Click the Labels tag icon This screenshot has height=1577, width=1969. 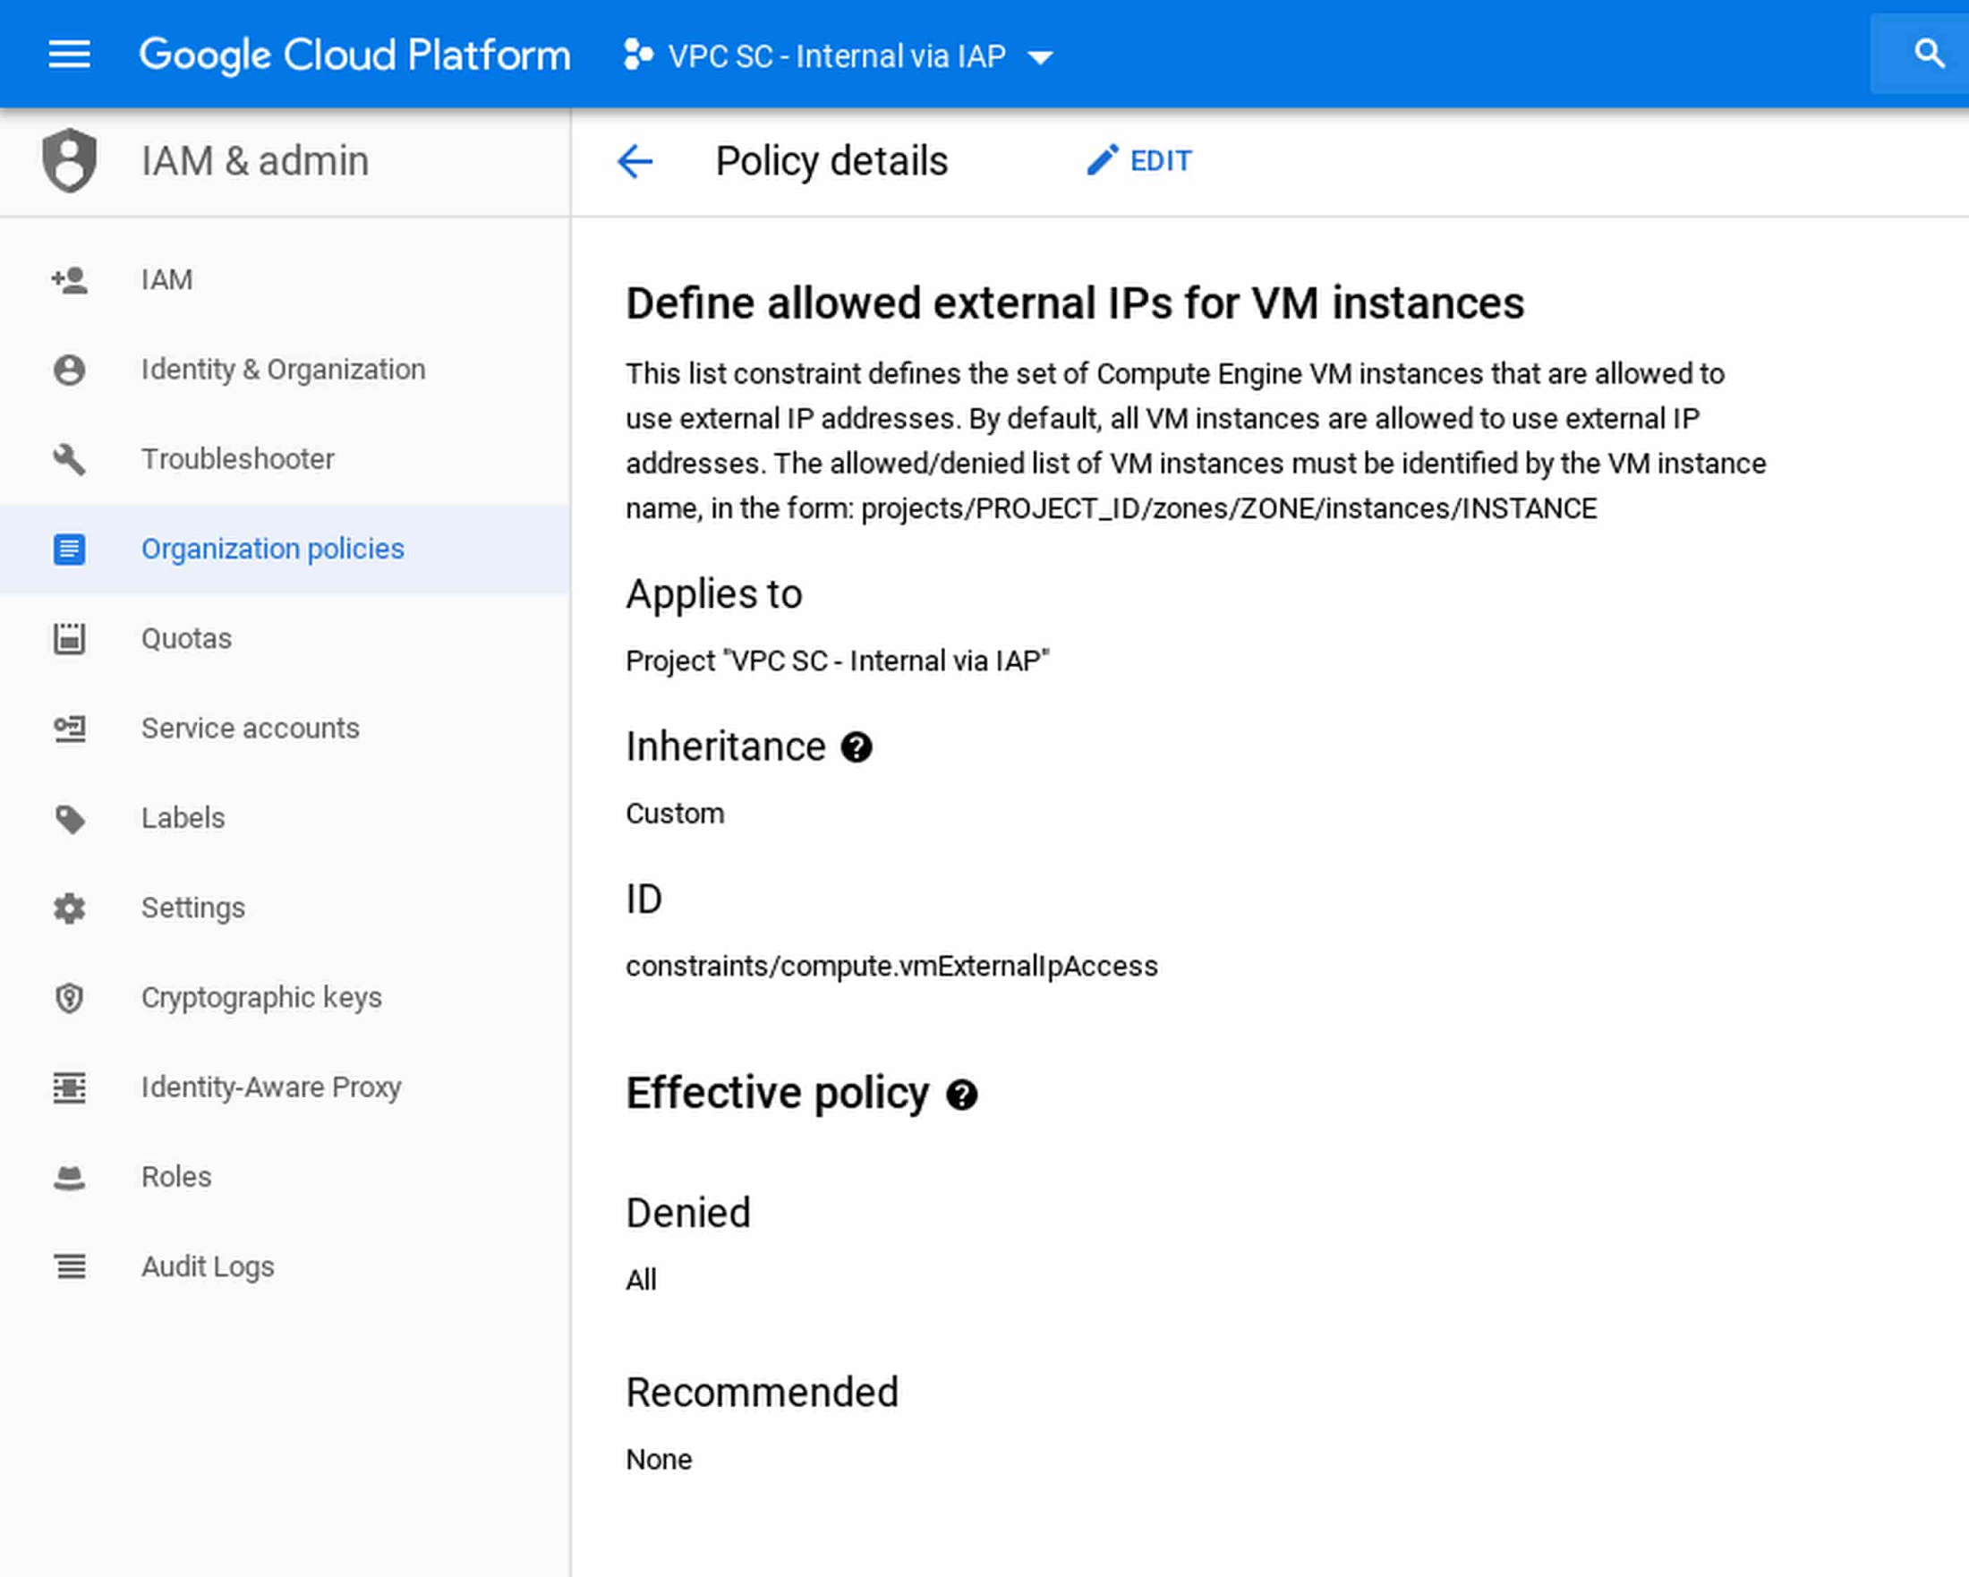point(70,818)
